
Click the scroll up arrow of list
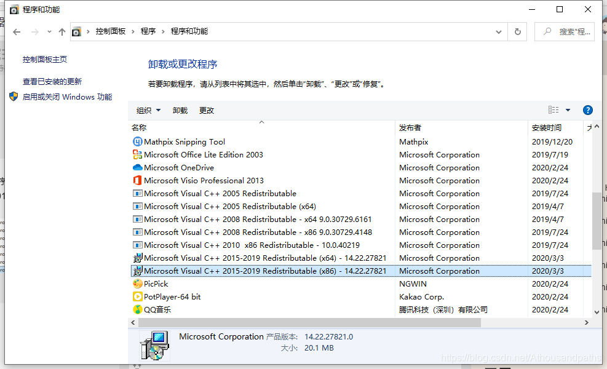click(x=597, y=126)
